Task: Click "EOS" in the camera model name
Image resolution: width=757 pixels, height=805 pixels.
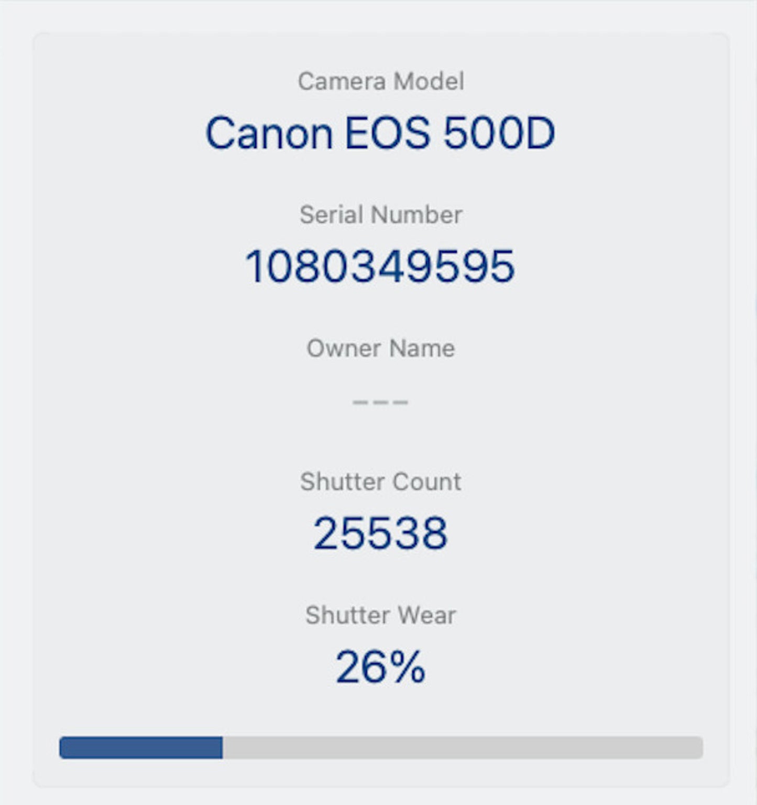Action: [387, 133]
